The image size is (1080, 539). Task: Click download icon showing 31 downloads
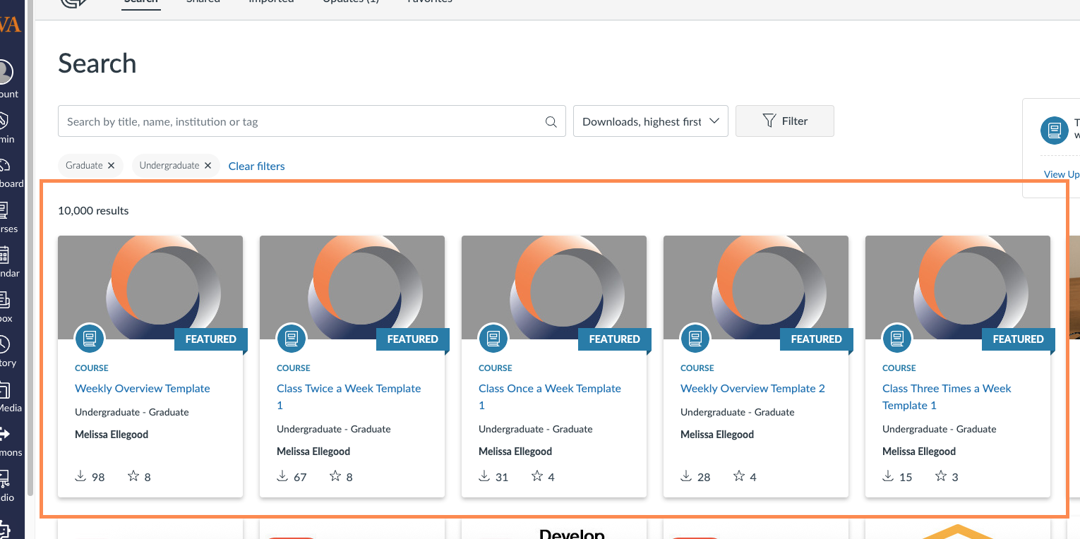(x=484, y=476)
